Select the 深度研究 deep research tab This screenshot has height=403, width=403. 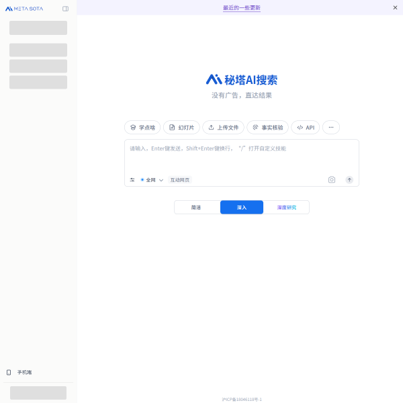[287, 208]
